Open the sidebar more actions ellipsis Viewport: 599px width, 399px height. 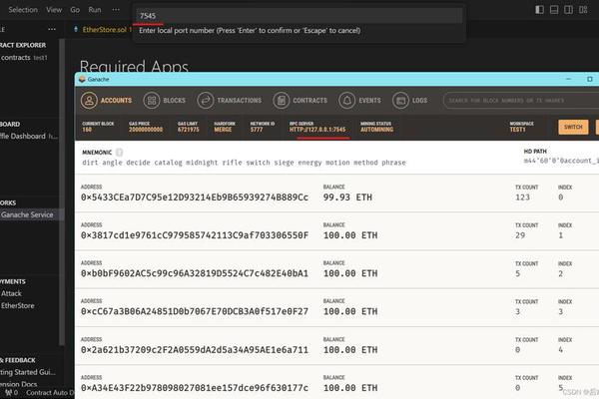point(52,29)
